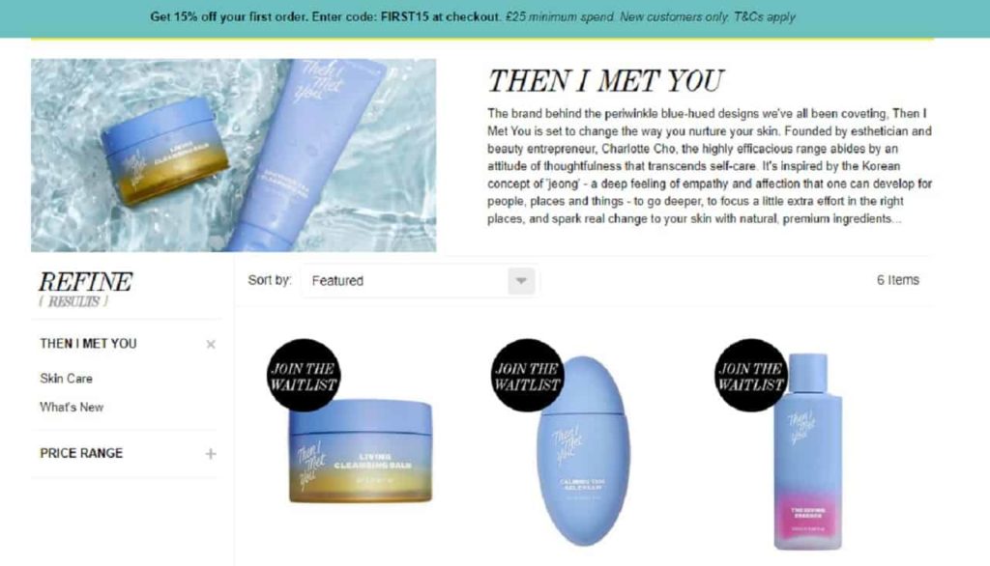Click the Then I Met You brand banner image
Viewport: 990px width, 566px height.
pos(234,156)
